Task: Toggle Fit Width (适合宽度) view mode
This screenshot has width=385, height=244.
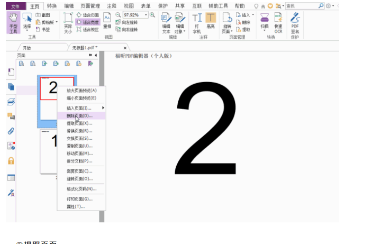Action: (x=88, y=22)
